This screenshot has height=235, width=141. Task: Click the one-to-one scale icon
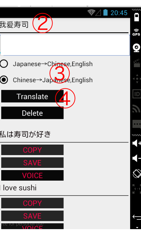137,189
